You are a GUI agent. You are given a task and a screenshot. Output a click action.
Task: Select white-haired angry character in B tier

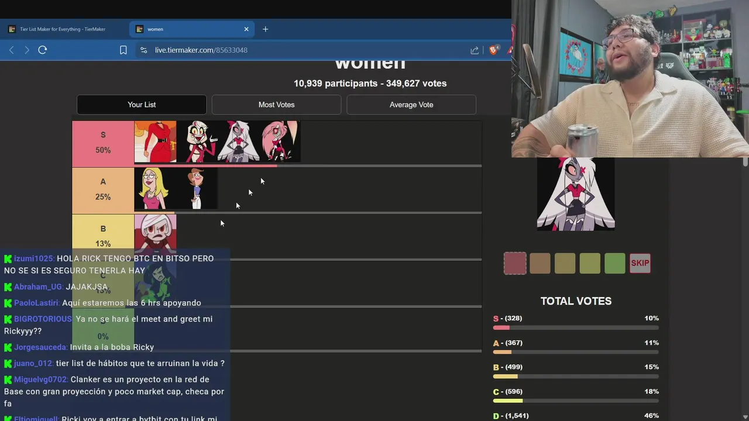(x=155, y=235)
